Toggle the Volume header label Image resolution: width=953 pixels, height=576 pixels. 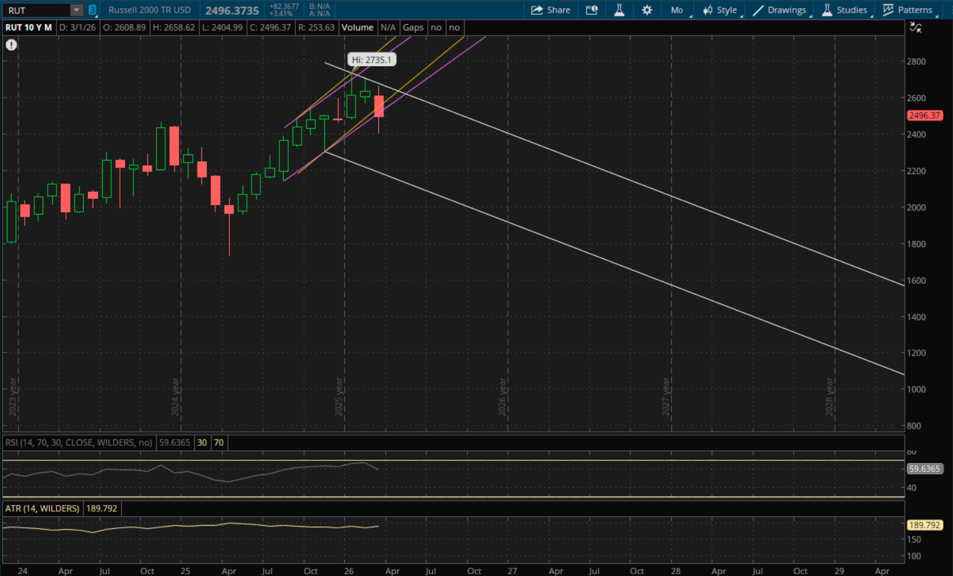357,27
